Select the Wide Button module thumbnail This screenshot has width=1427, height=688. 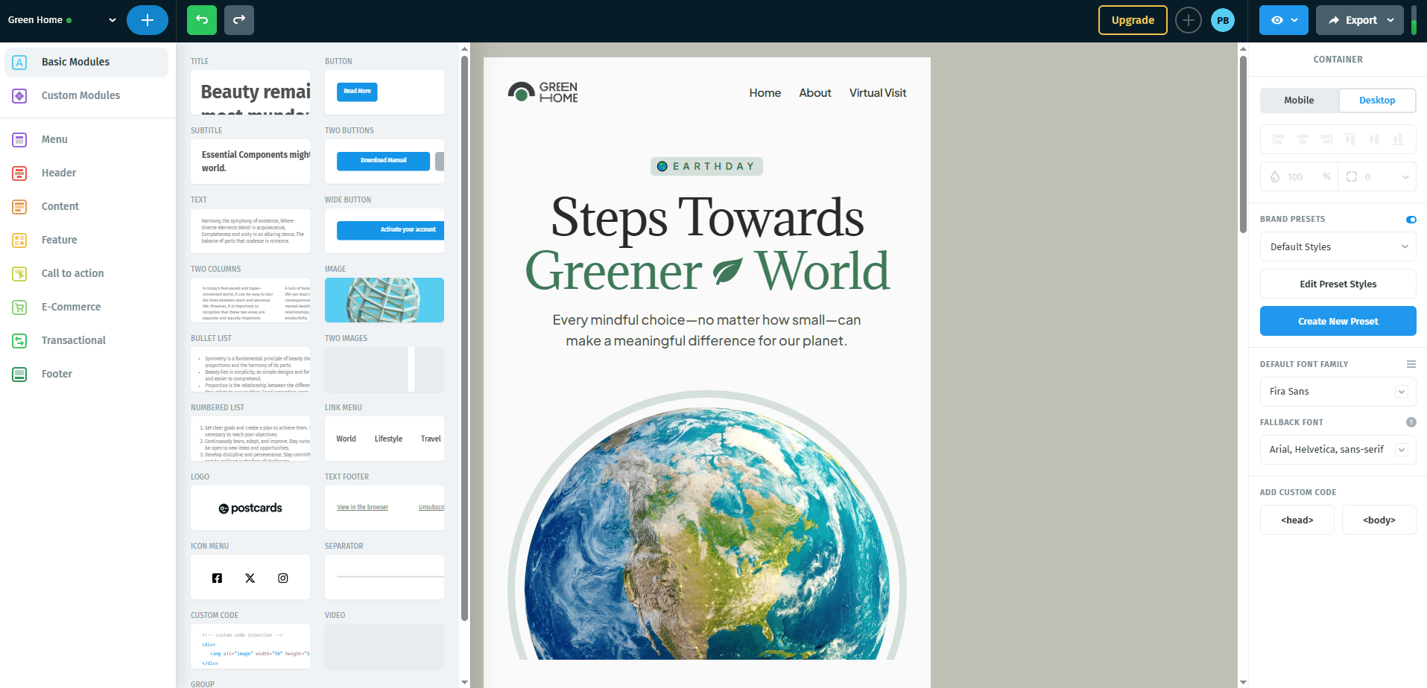point(385,231)
